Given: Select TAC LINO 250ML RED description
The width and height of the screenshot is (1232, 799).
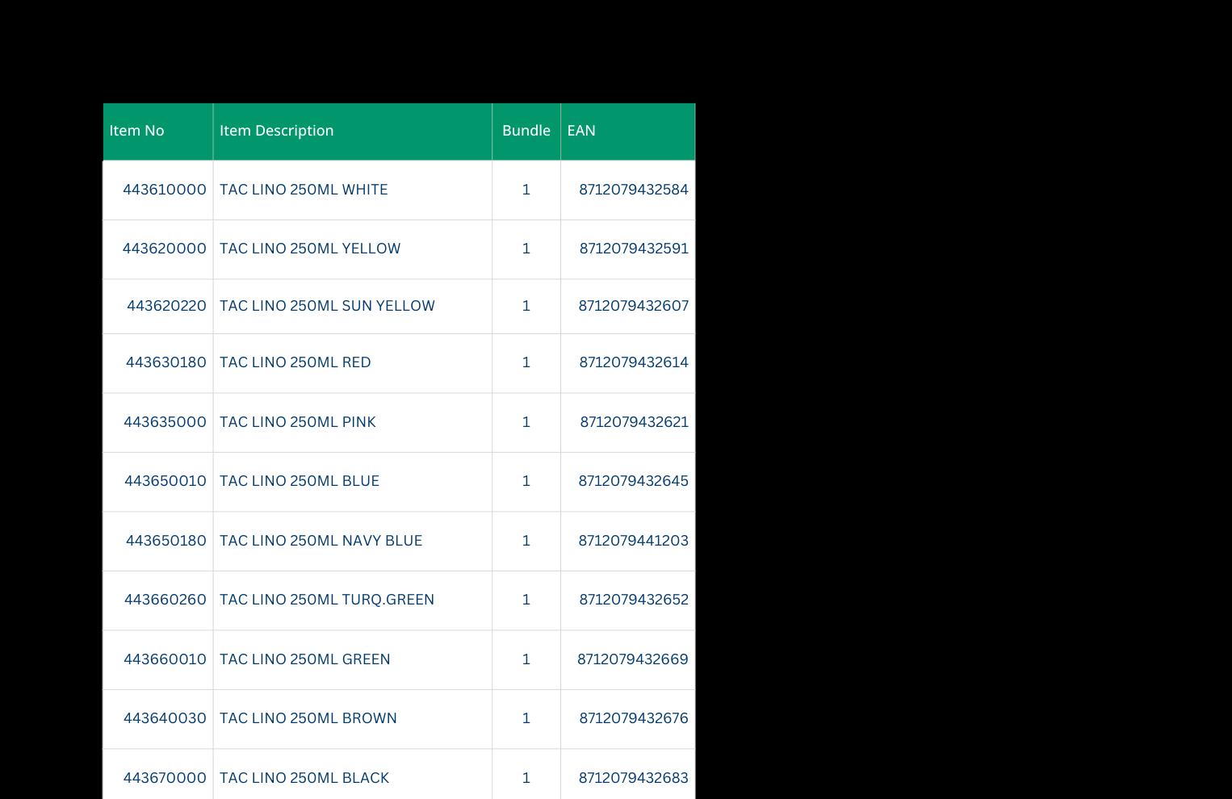Looking at the screenshot, I should (295, 362).
